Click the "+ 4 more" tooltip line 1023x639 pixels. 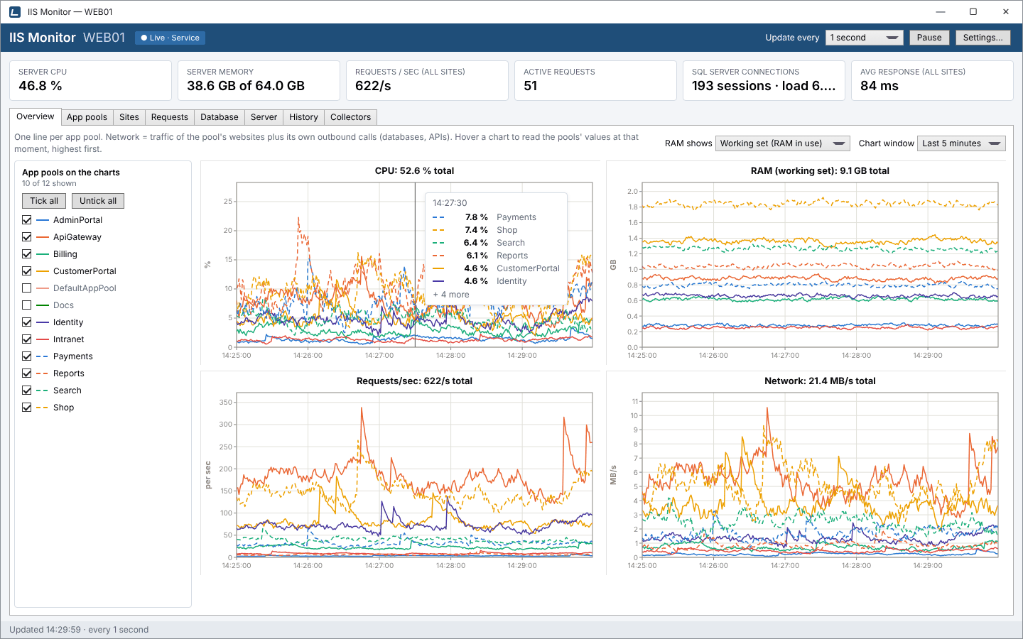click(x=451, y=295)
